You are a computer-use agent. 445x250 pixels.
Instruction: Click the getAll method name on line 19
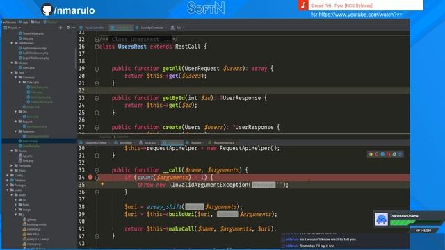[172, 69]
